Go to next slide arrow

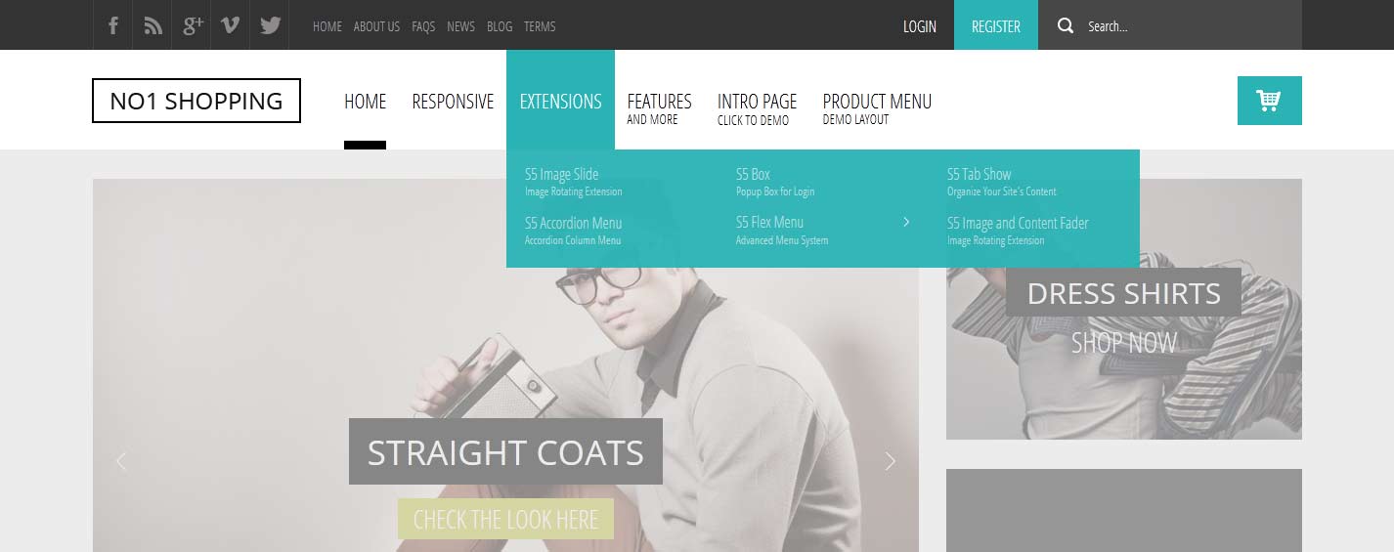891,461
